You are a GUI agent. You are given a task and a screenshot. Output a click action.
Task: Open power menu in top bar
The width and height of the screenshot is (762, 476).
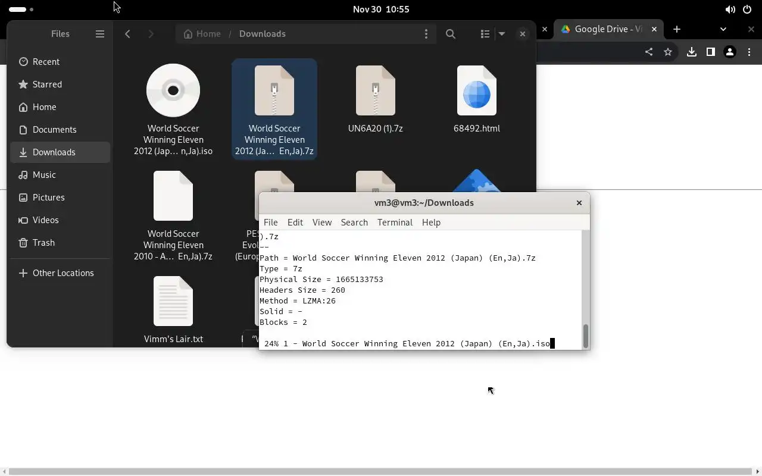[747, 9]
